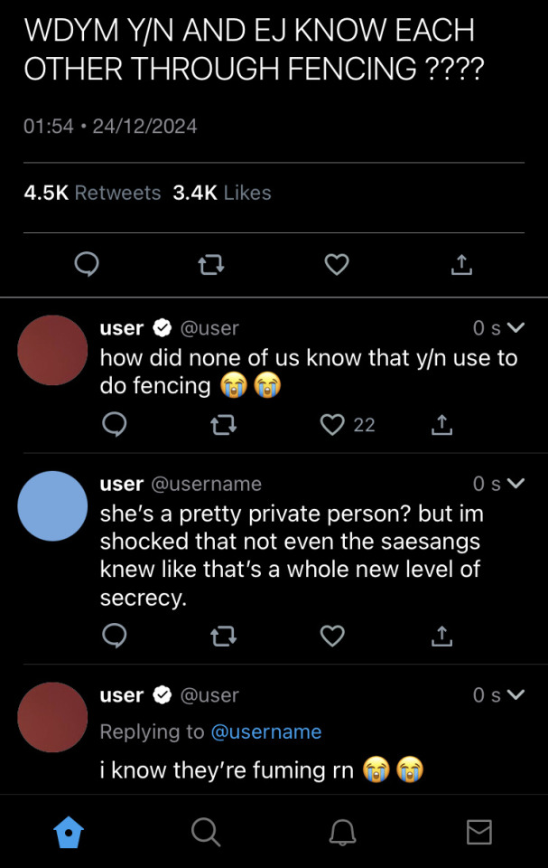Share the main fencing tweet
The image size is (548, 868).
(460, 264)
